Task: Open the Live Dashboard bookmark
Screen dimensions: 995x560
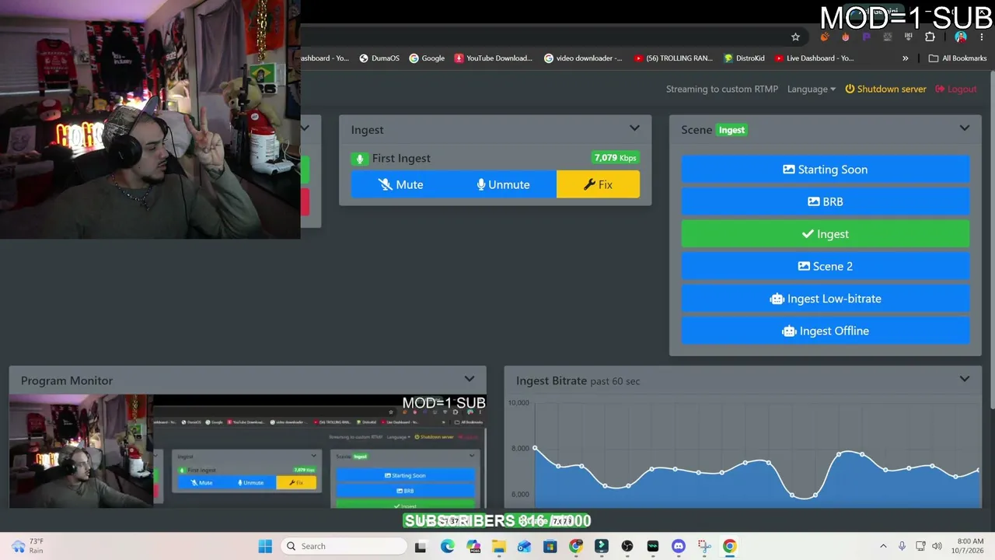Action: coord(814,58)
